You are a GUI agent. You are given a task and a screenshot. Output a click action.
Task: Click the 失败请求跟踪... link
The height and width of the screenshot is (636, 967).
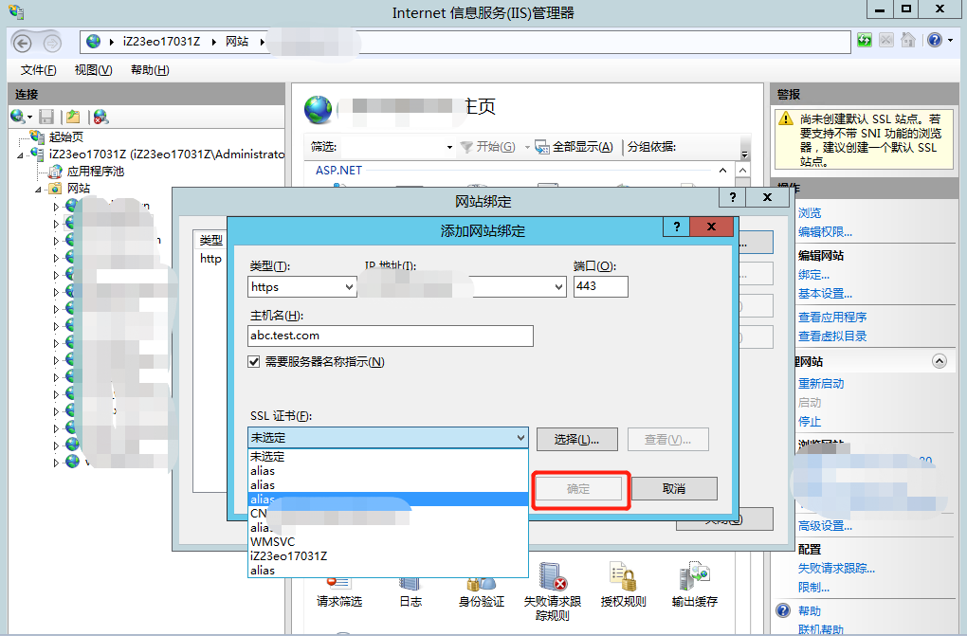tap(837, 569)
